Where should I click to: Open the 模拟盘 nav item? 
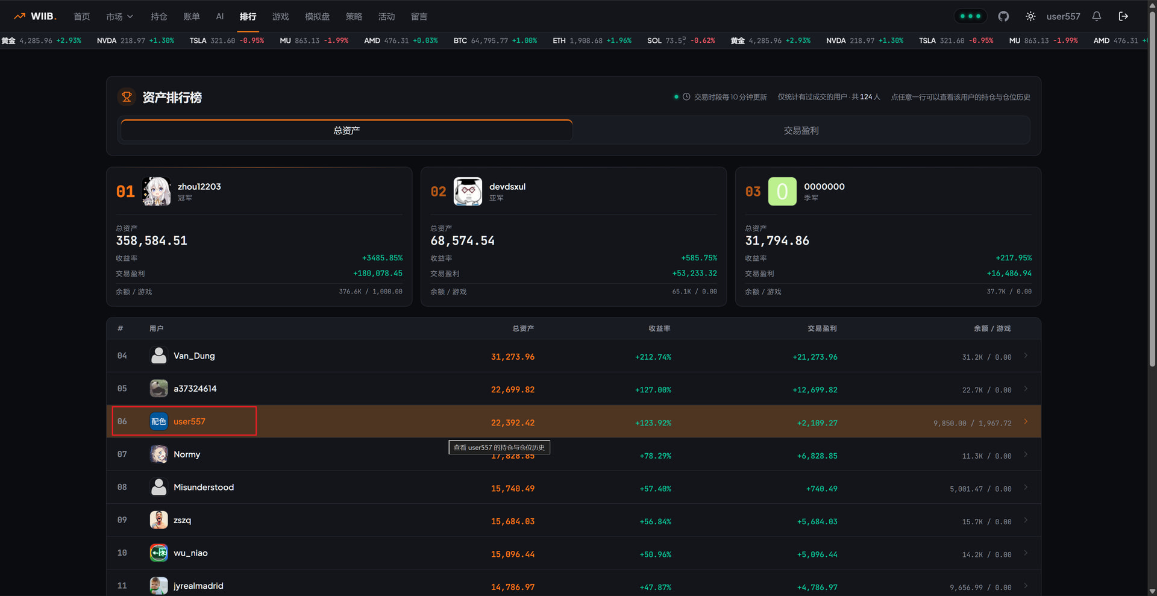pos(318,16)
